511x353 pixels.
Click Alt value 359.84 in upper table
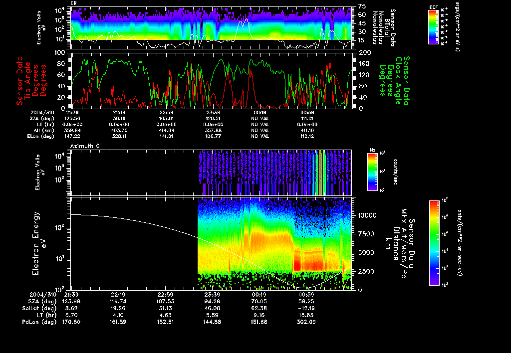[72, 130]
